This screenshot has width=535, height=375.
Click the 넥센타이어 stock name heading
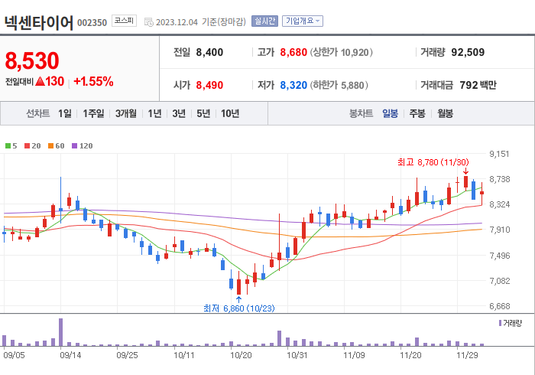pyautogui.click(x=38, y=22)
